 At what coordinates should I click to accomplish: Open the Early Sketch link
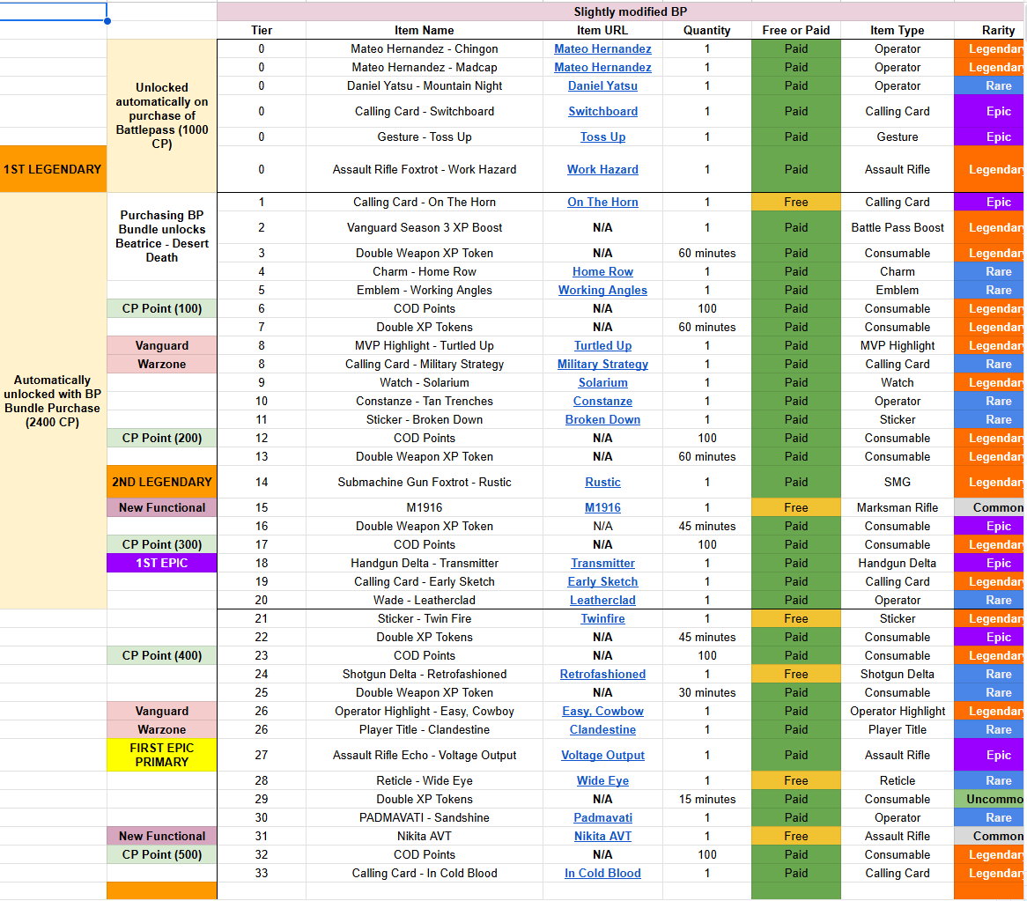pos(602,581)
